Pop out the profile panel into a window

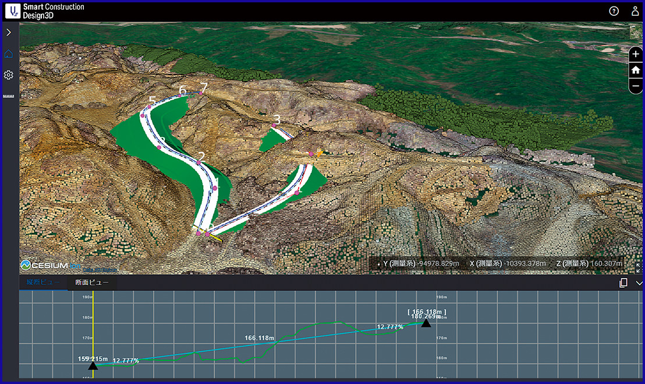[623, 283]
